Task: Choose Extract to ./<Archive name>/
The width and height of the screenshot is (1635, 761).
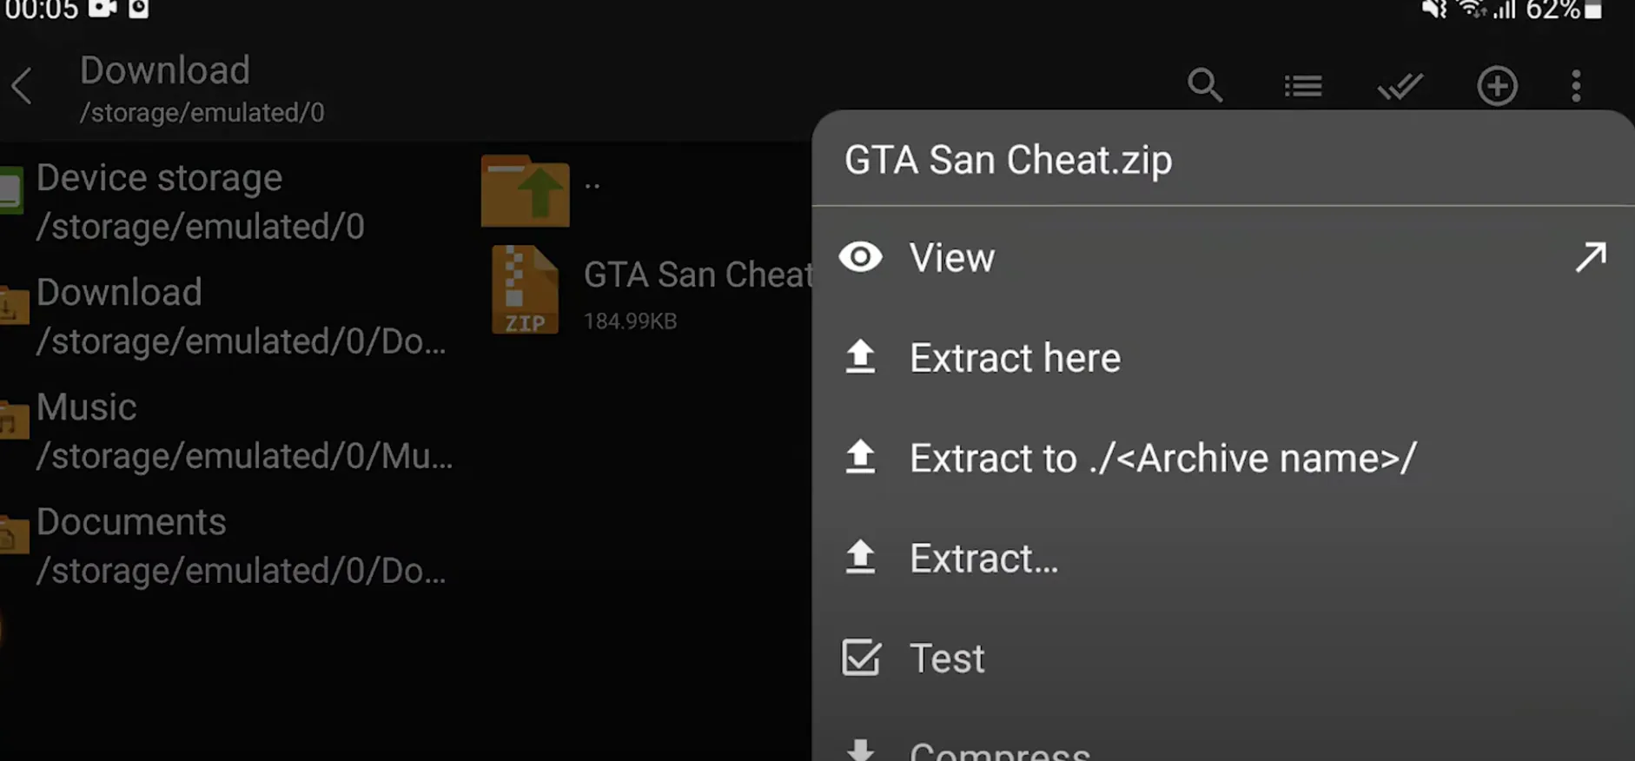Action: 1223,457
